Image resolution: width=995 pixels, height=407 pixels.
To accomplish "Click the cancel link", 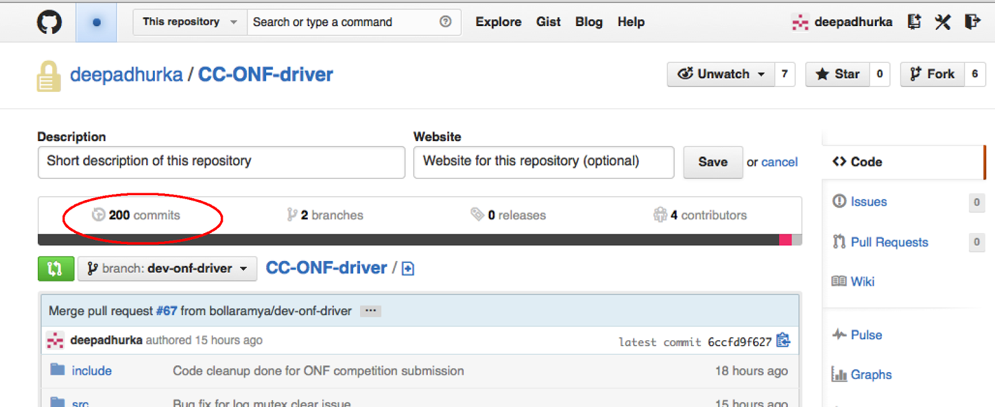I will point(779,162).
